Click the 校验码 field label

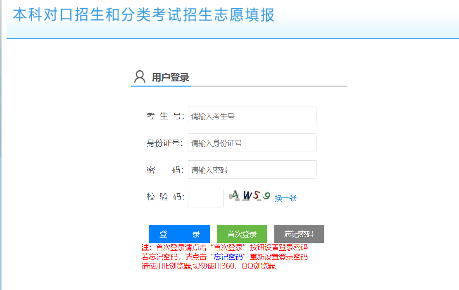pos(165,197)
